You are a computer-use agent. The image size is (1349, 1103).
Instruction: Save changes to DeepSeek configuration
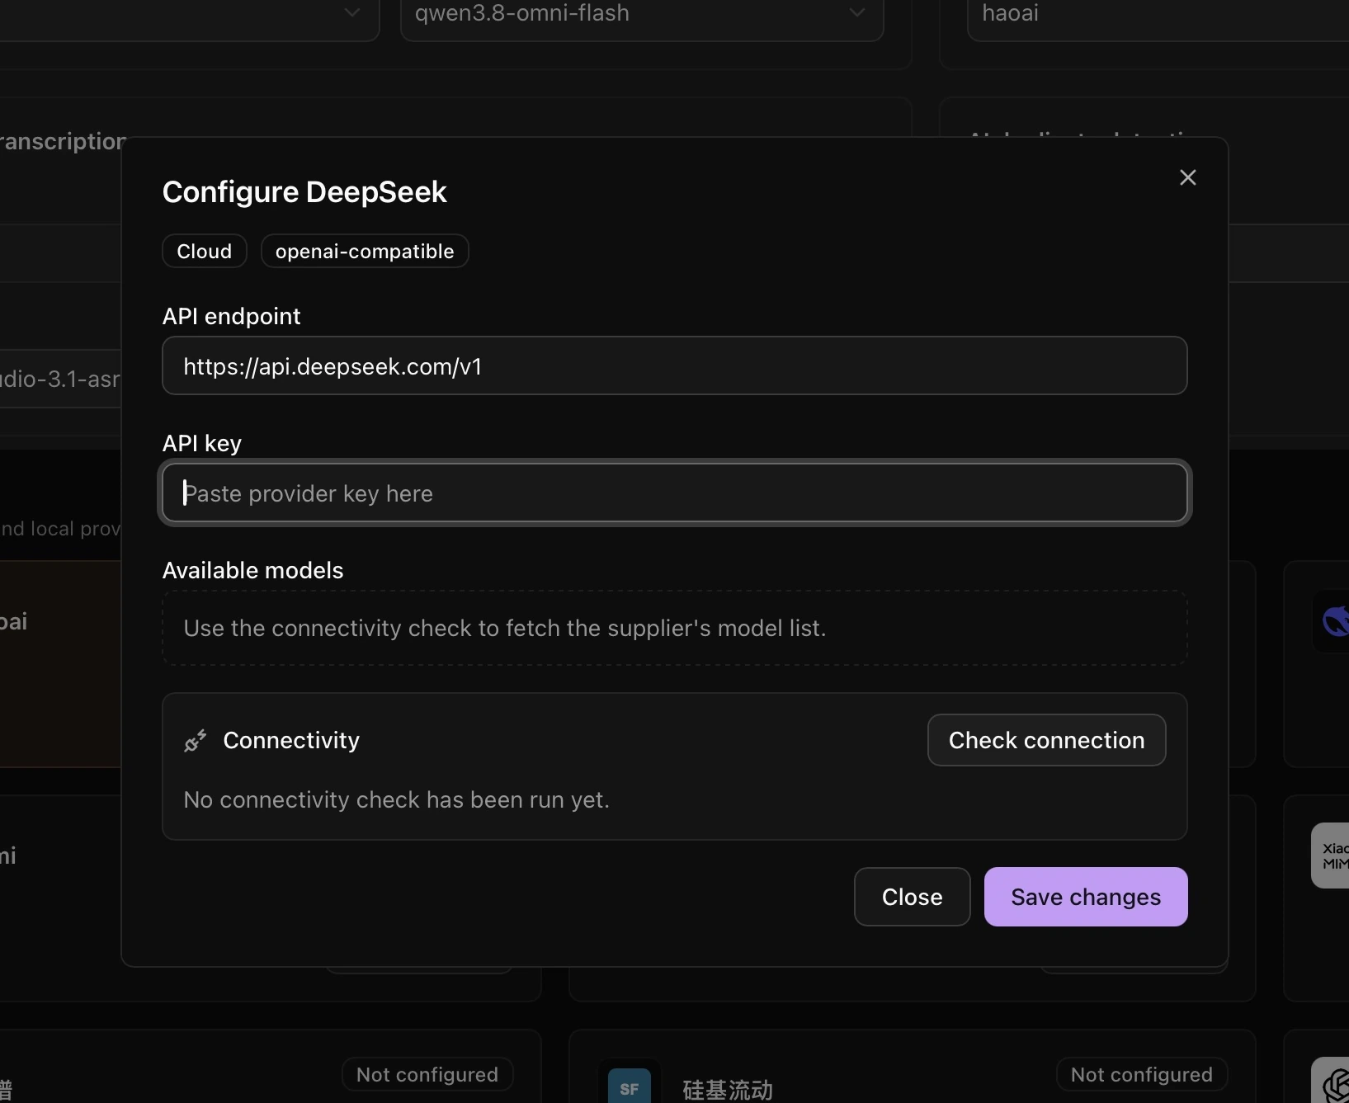click(1086, 897)
